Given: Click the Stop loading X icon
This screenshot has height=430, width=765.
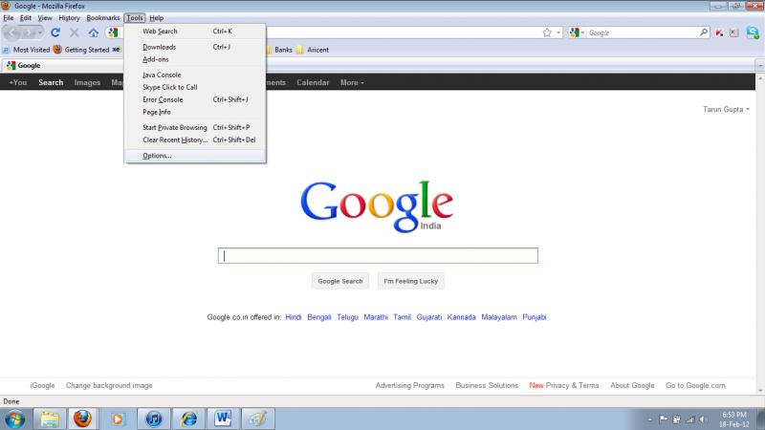Looking at the screenshot, I should [75, 32].
